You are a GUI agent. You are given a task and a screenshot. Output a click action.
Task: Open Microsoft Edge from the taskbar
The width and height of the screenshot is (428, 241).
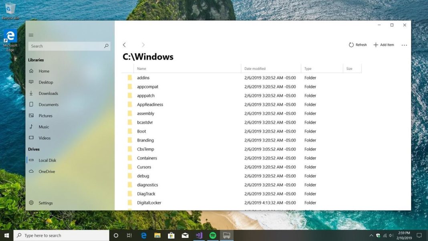pos(143,235)
